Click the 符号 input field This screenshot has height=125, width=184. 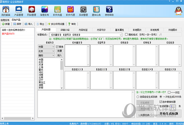pyautogui.click(x=170, y=35)
